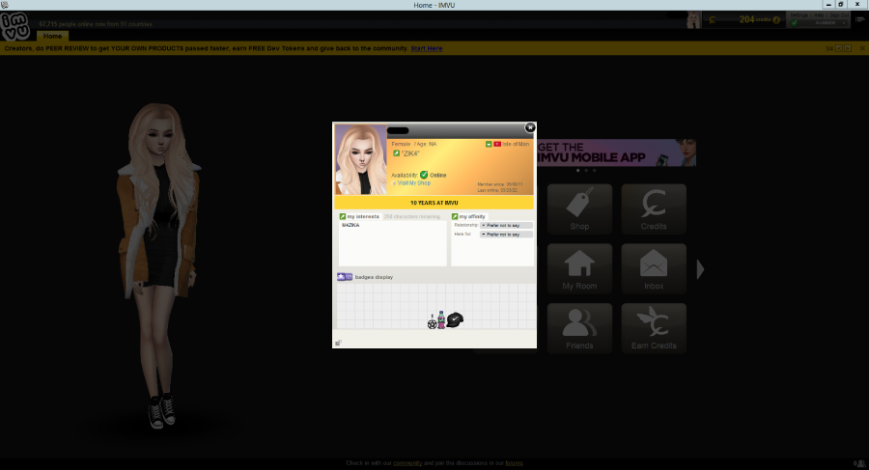The width and height of the screenshot is (869, 470).
Task: Dismiss the yellow announcement bar
Action: (862, 49)
